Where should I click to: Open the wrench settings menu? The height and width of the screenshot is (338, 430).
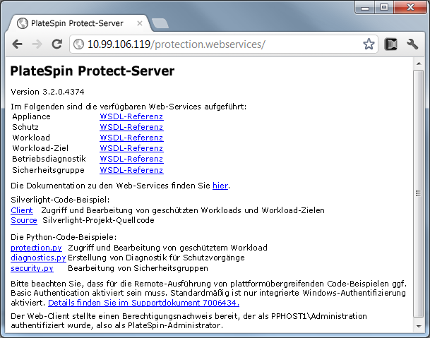click(412, 44)
